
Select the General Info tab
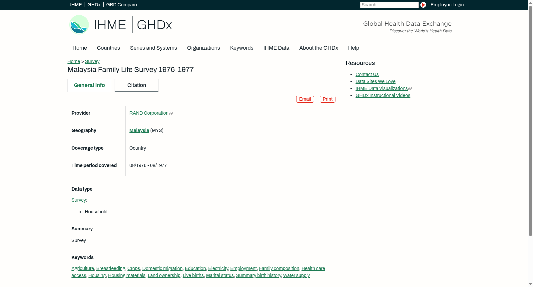pos(89,85)
